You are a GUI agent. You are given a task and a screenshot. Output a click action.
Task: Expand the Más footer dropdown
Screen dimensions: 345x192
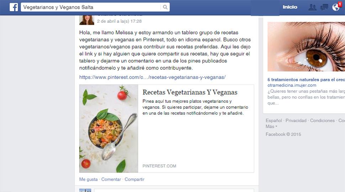[x=271, y=127]
